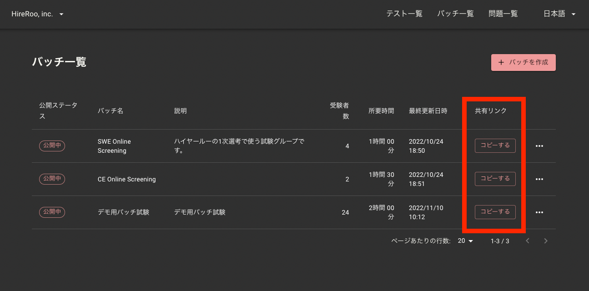Image resolution: width=589 pixels, height=291 pixels.
Task: Click 公開中 status badge of CE row
Action: [x=52, y=179]
